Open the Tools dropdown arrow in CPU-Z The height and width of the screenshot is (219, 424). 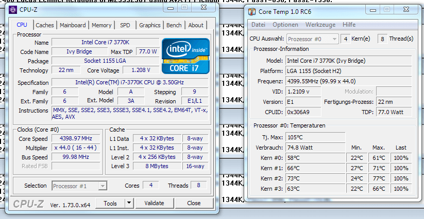coord(129,203)
